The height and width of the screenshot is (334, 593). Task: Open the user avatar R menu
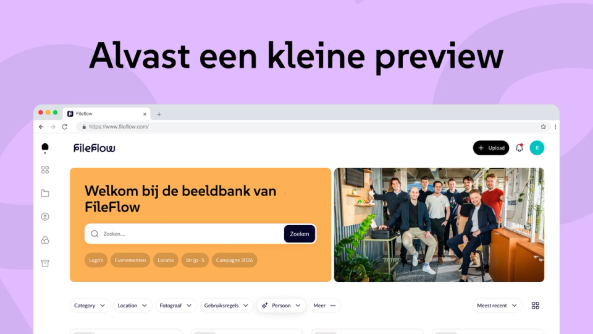pyautogui.click(x=537, y=148)
